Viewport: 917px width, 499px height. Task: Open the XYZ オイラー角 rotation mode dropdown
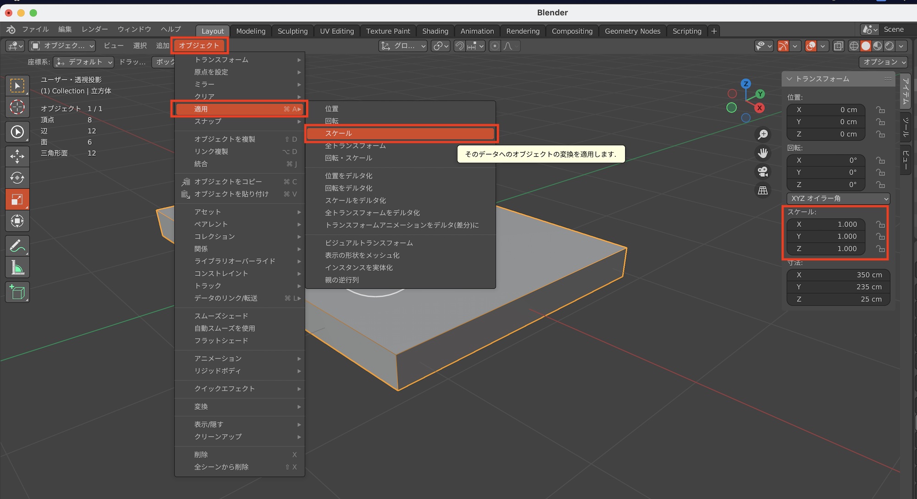pyautogui.click(x=838, y=198)
